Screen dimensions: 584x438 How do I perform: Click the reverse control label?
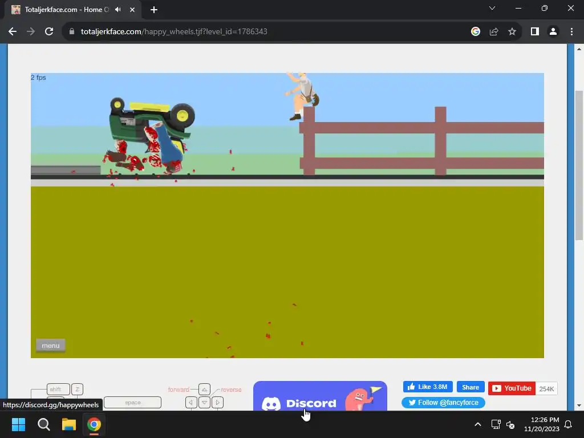tap(231, 390)
